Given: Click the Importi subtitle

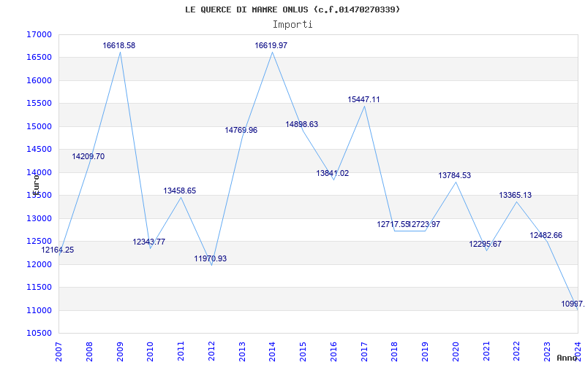Looking at the screenshot, I should [292, 25].
